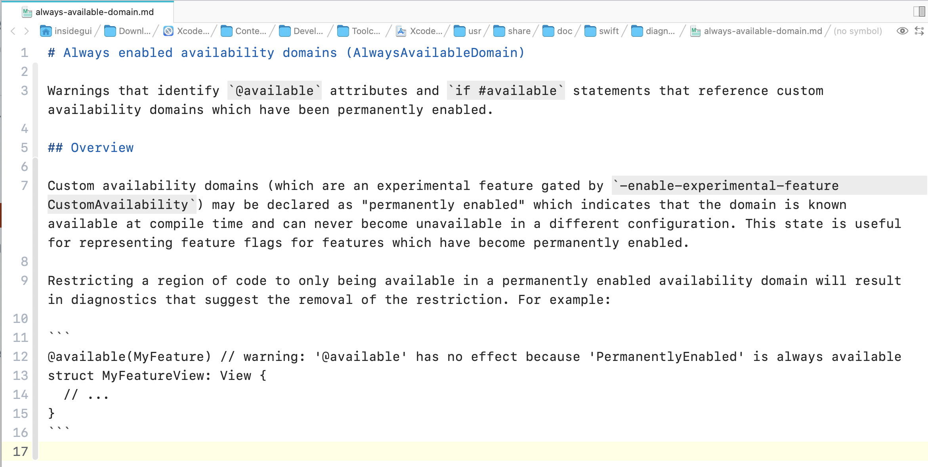The image size is (928, 467).
Task: Click the '## Overview' heading line
Action: pyautogui.click(x=91, y=148)
